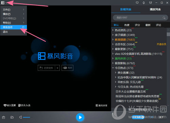This screenshot has width=170, height=123.
Task: Click the Baofeng logo main menu icon
Action: 3,3
